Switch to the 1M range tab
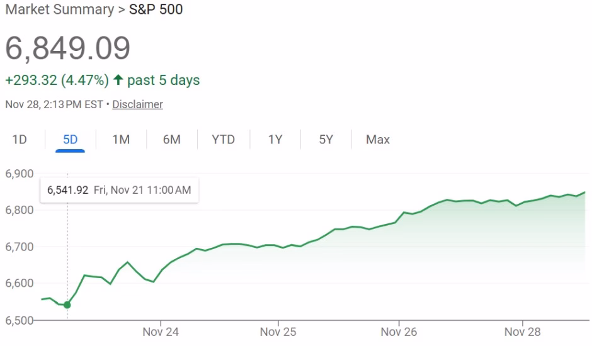Screen dimensions: 592x346 (x=121, y=140)
